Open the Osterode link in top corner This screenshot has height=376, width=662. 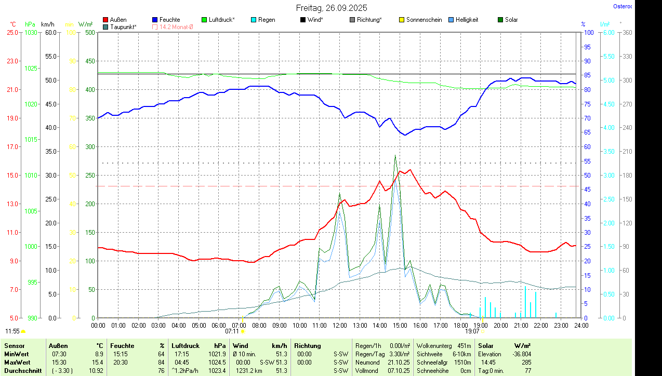[623, 7]
